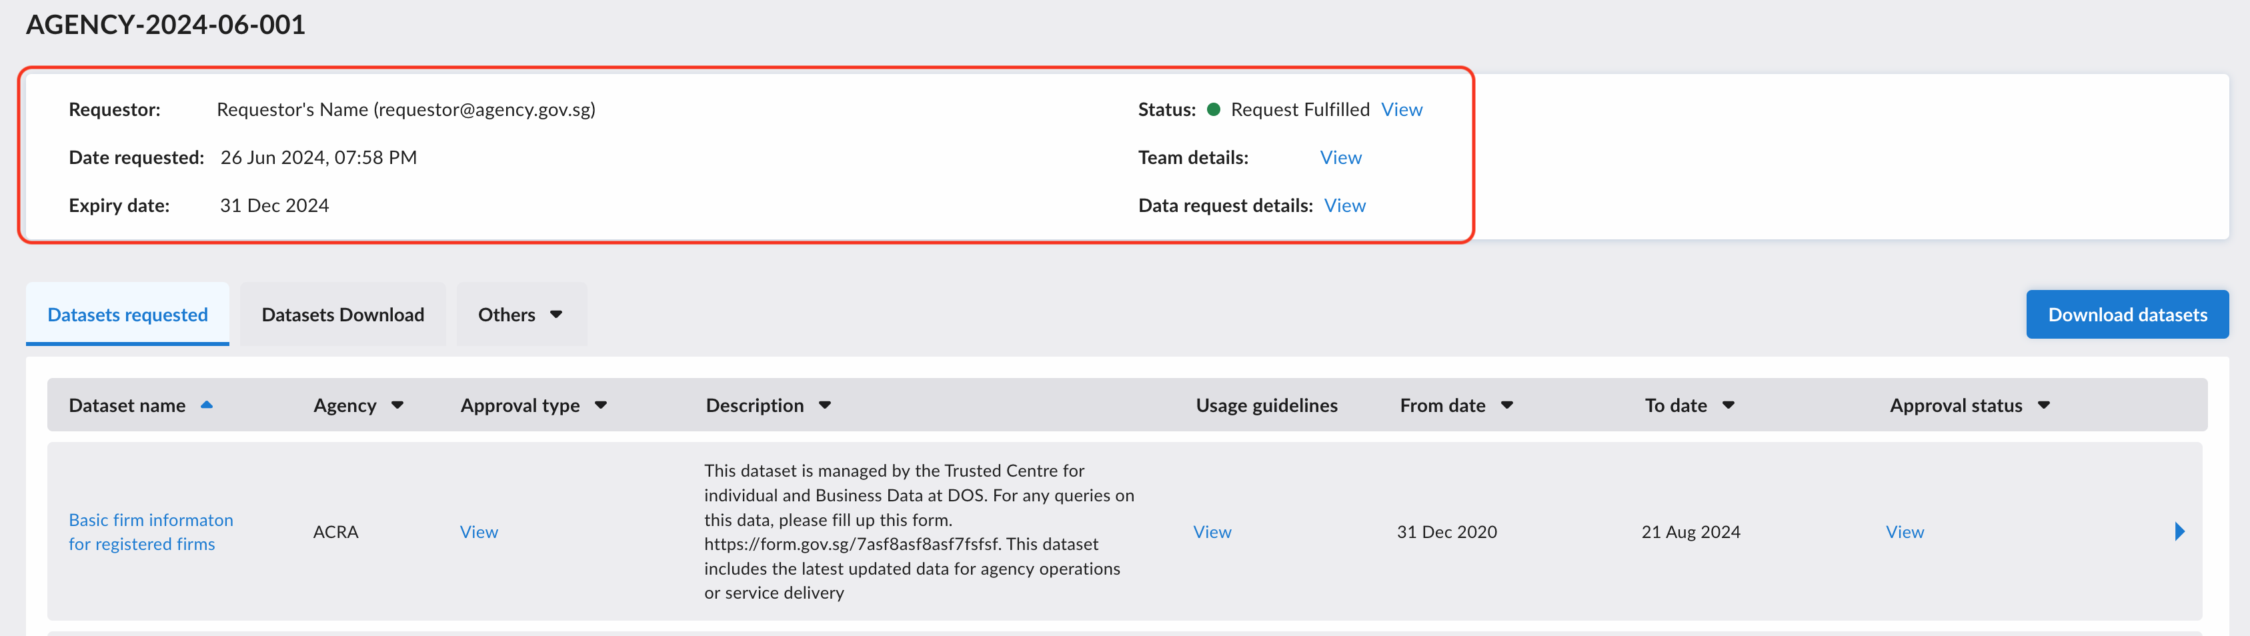Click the Download datasets button
The height and width of the screenshot is (636, 2250).
point(2127,315)
